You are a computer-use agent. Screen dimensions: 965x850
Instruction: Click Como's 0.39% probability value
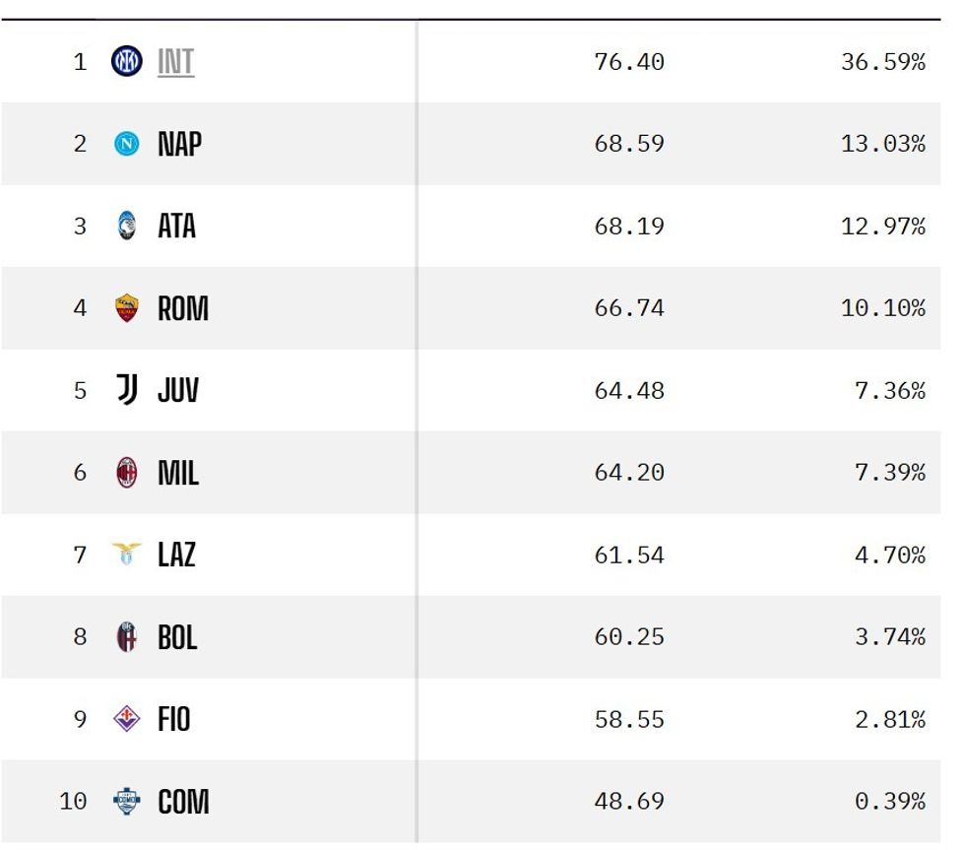click(x=889, y=801)
